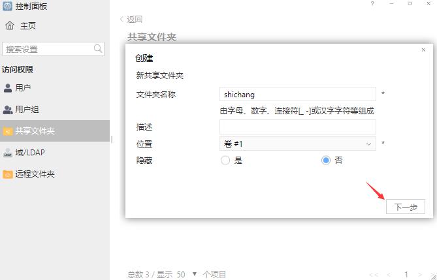Screen dimensions: 437x280
Task: Open the items-per-page 50 dropdown
Action: [x=194, y=274]
